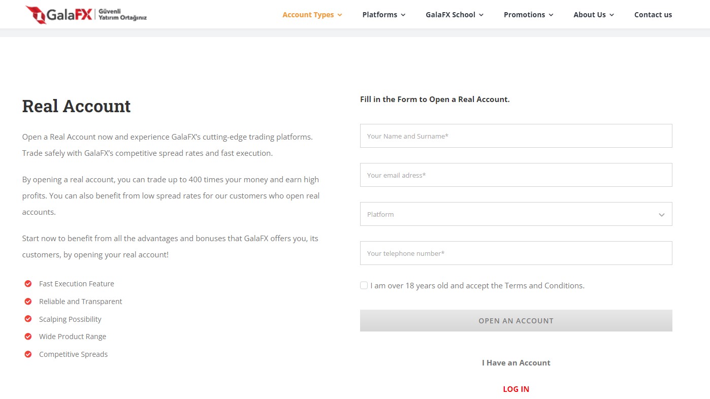Viewport: 710px width, 399px height.
Task: Click the Real Account heading
Action: click(77, 106)
